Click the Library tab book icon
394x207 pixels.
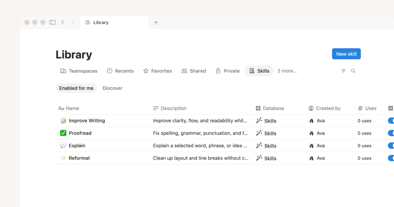88,22
